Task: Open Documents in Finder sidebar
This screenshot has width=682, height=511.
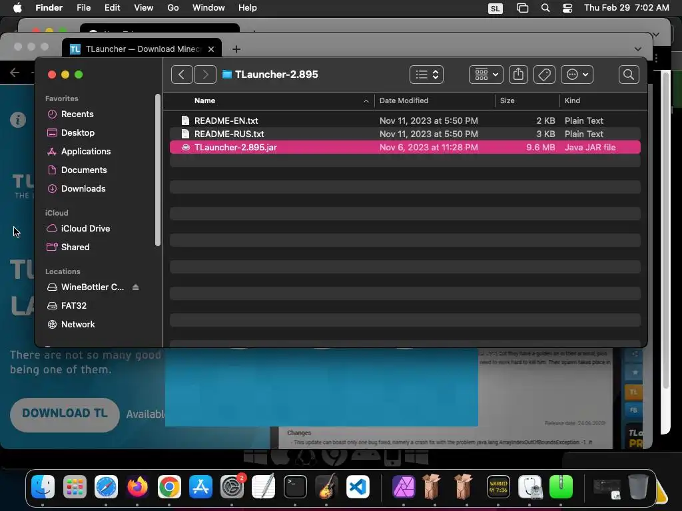Action: 77,170
